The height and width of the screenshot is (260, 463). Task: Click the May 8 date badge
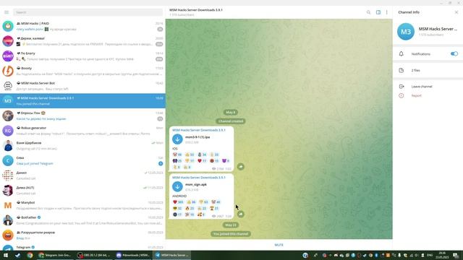coord(231,113)
